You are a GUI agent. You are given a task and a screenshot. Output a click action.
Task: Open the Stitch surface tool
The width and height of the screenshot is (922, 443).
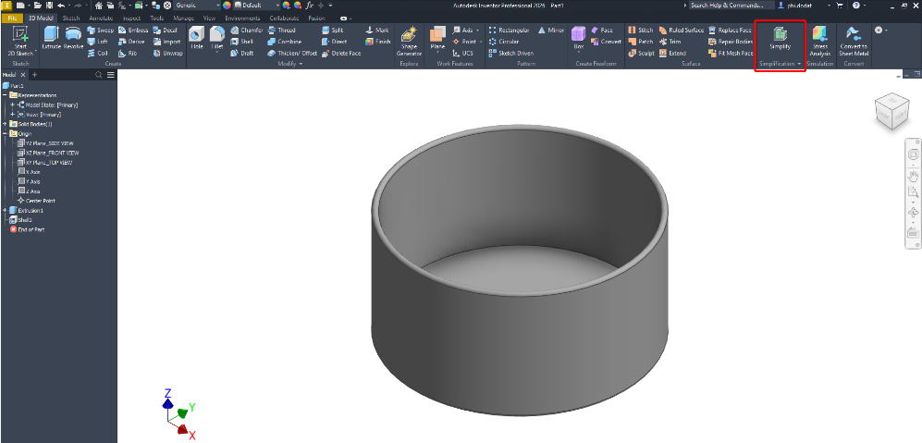(x=640, y=30)
